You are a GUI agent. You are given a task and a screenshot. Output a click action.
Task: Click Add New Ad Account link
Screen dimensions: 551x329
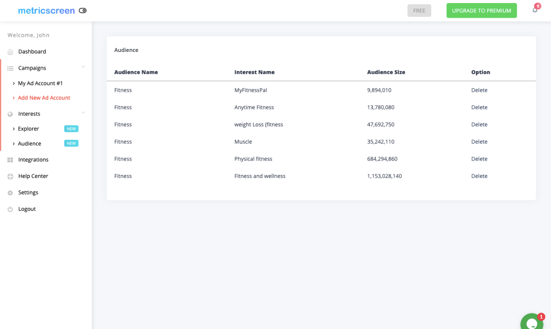point(44,98)
